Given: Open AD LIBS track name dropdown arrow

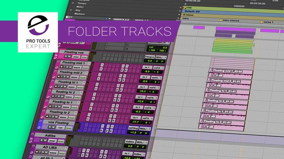Looking at the screenshot, I should click(66, 148).
